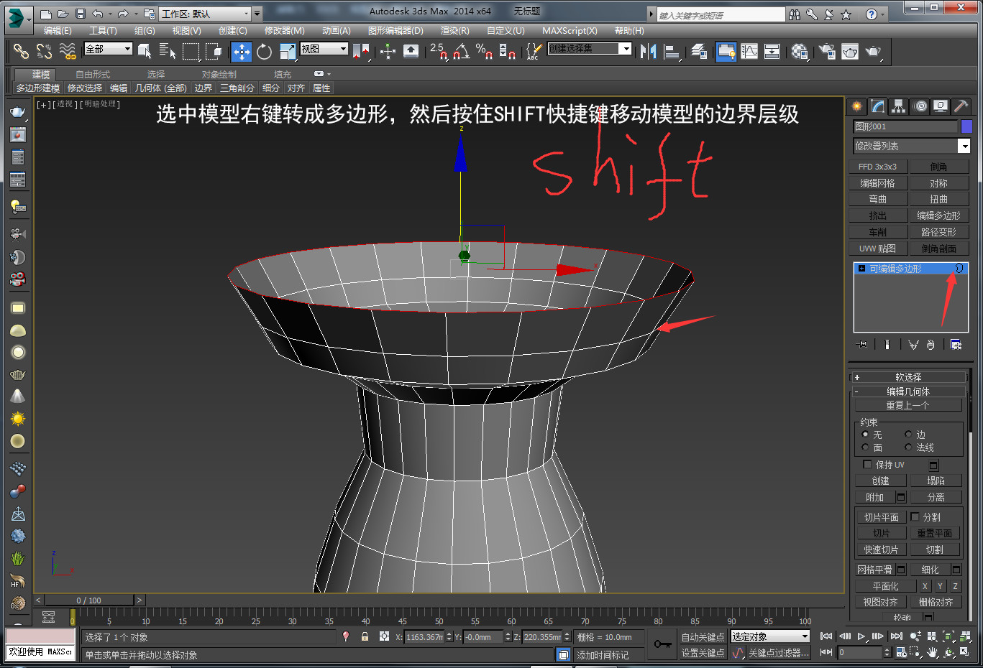Expand the 可编辑多边形 stack entry plus box
Image resolution: width=983 pixels, height=668 pixels.
(861, 269)
